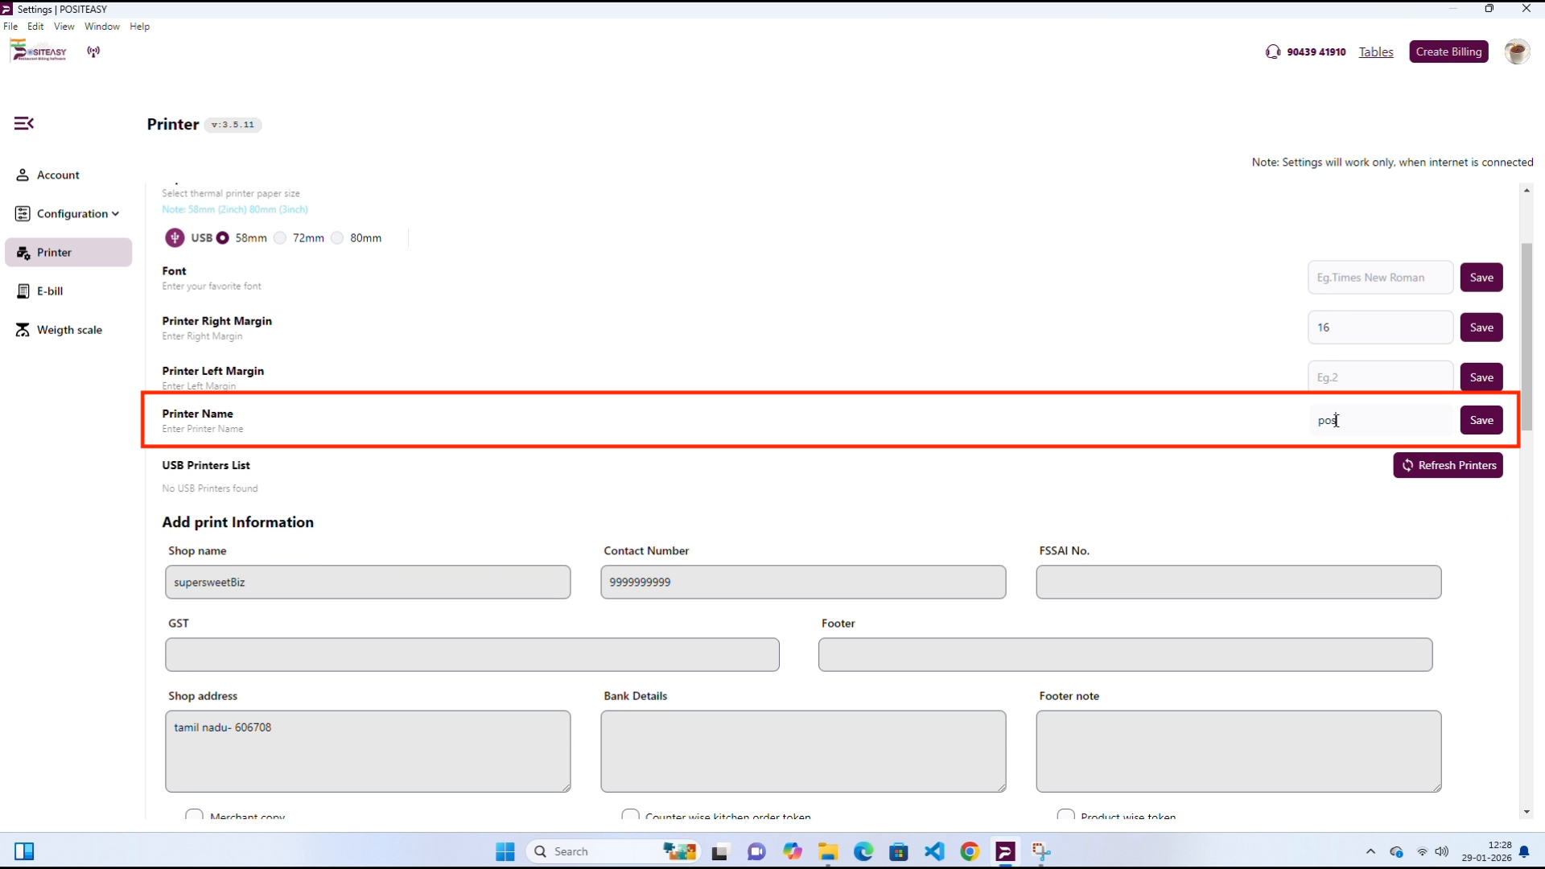Click the headset support icon

[1272, 51]
